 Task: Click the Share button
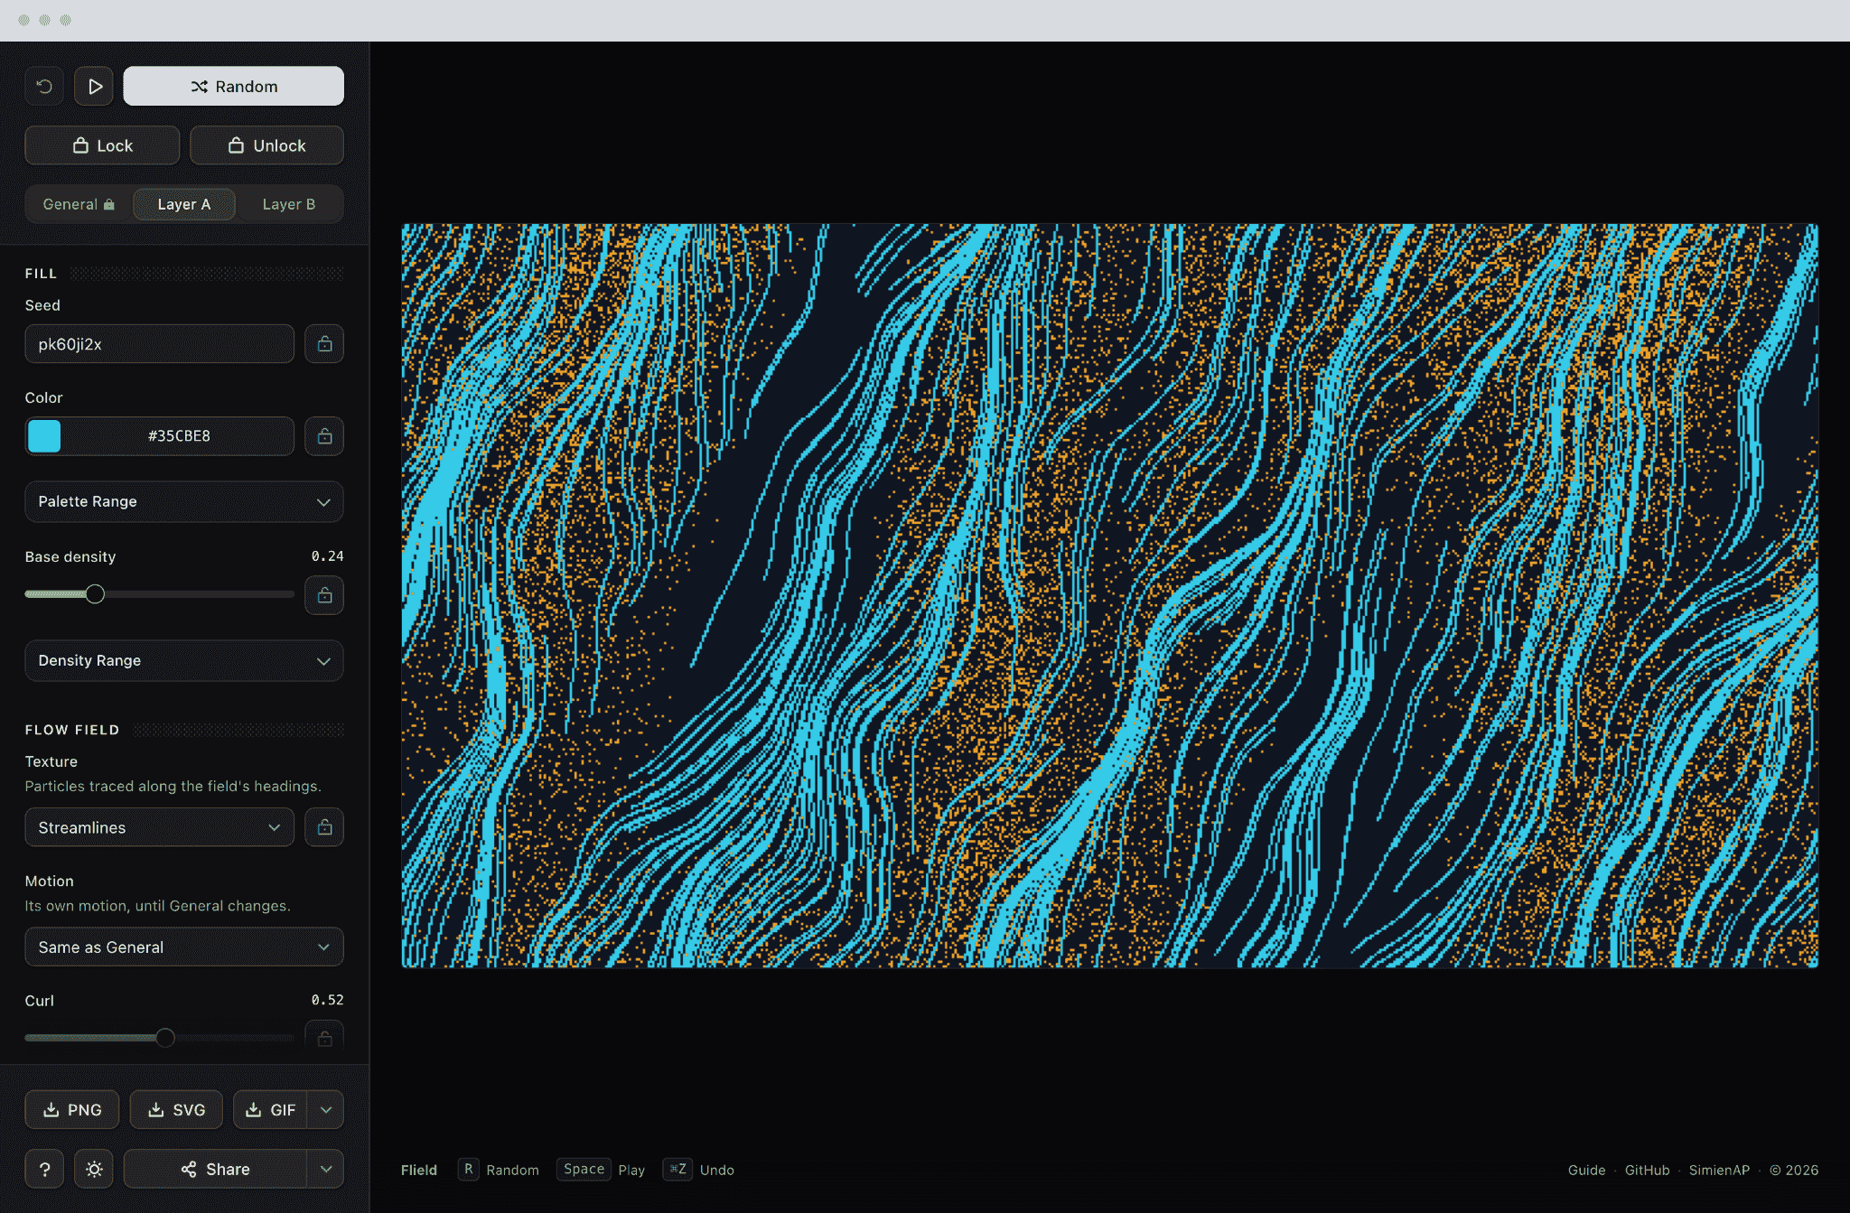[215, 1169]
